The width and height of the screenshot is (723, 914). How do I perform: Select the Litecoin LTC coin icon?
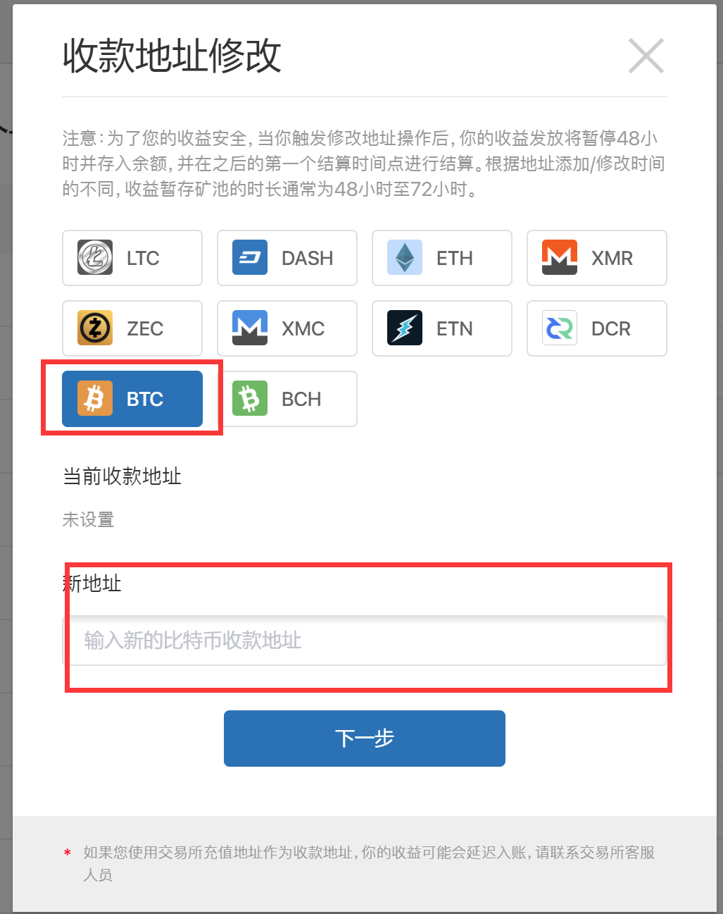point(95,258)
